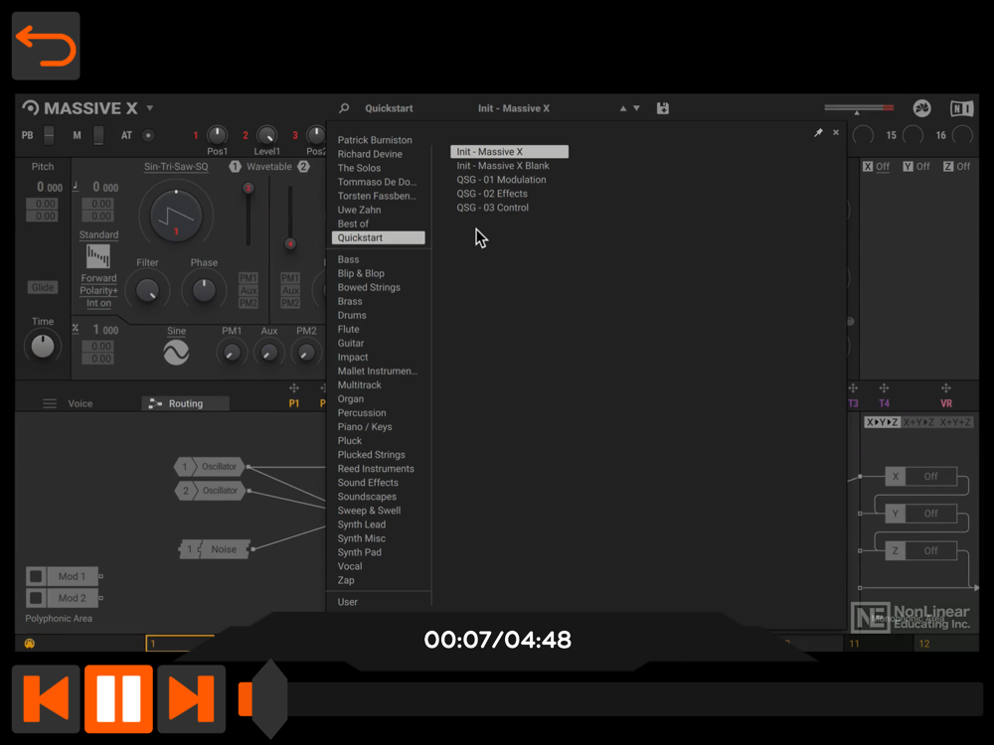994x745 pixels.
Task: Open the Bass category
Action: click(348, 259)
